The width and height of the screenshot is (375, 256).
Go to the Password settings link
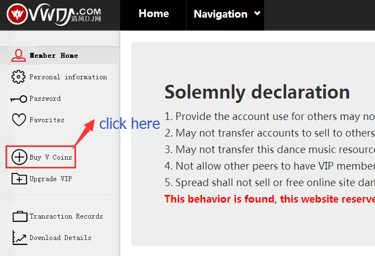[x=45, y=99]
